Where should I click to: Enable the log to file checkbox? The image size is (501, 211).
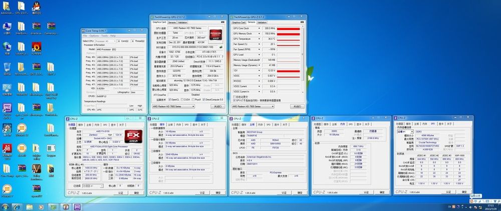pyautogui.click(x=234, y=96)
